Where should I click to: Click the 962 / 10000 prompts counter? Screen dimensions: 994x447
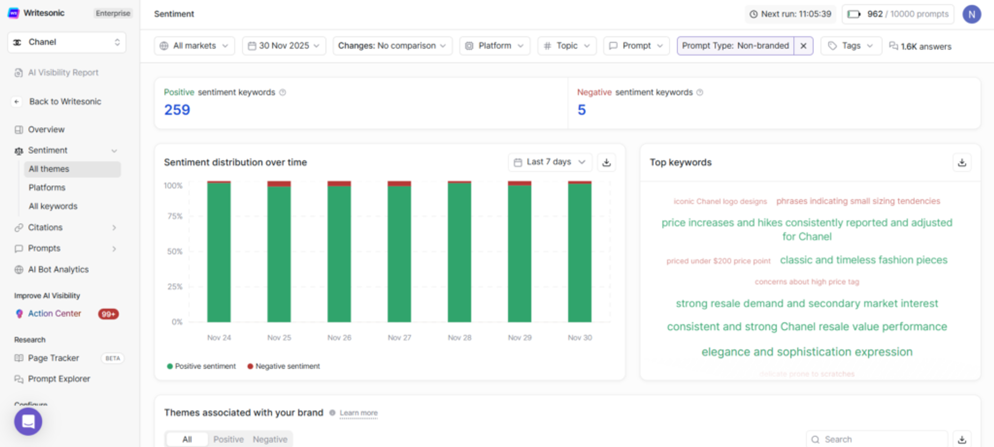898,14
